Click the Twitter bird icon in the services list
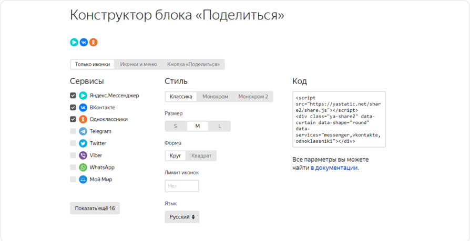 [83, 143]
